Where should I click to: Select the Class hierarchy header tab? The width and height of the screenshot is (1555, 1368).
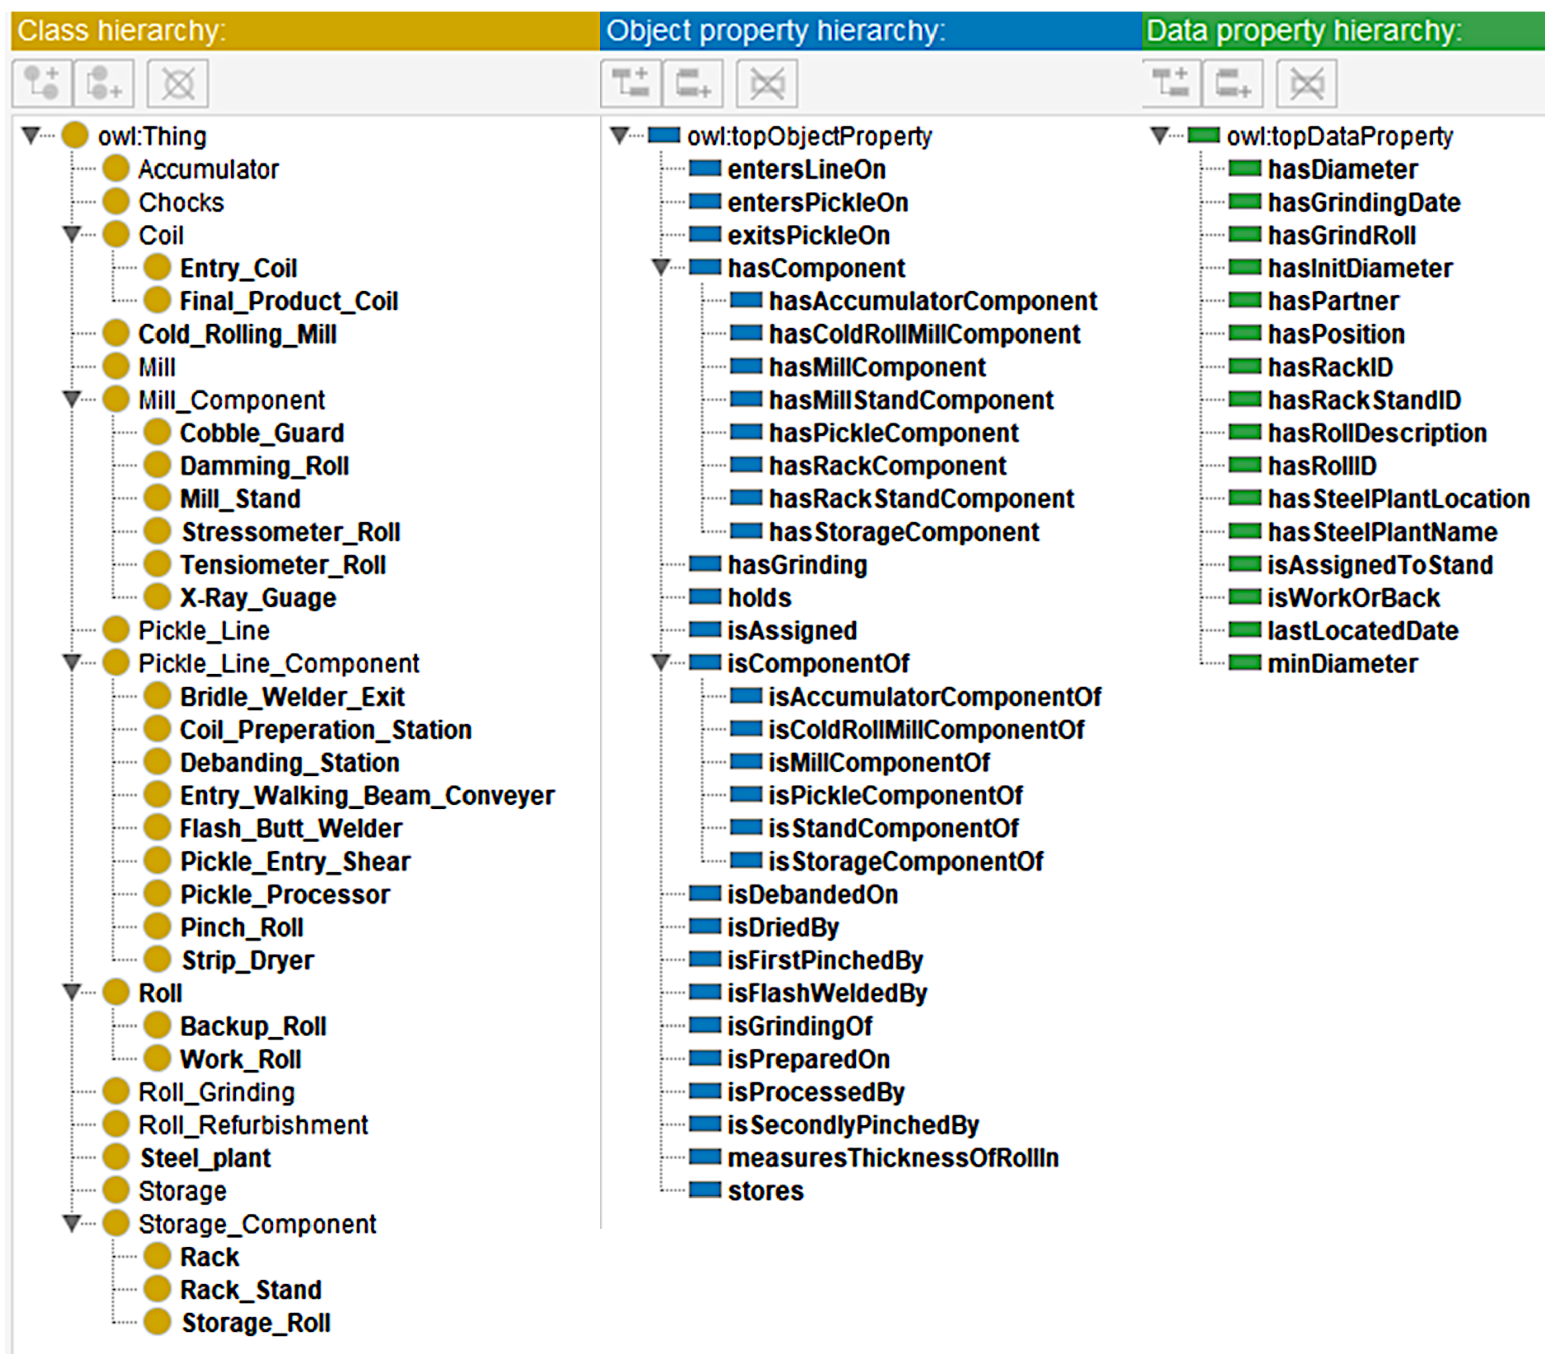(x=122, y=31)
